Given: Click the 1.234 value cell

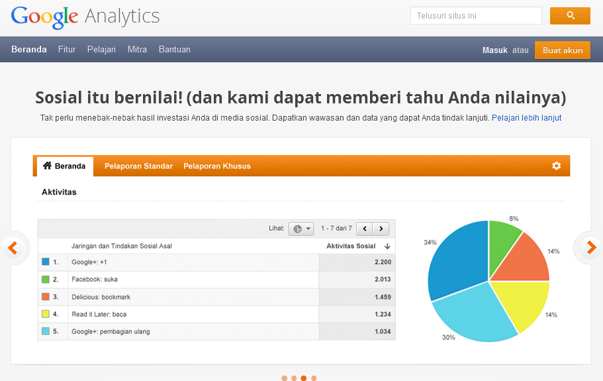Looking at the screenshot, I should [357, 315].
